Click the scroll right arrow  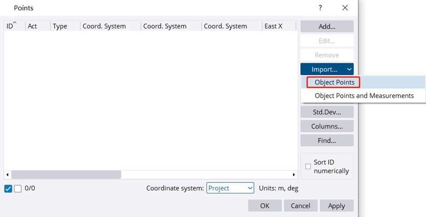click(294, 175)
